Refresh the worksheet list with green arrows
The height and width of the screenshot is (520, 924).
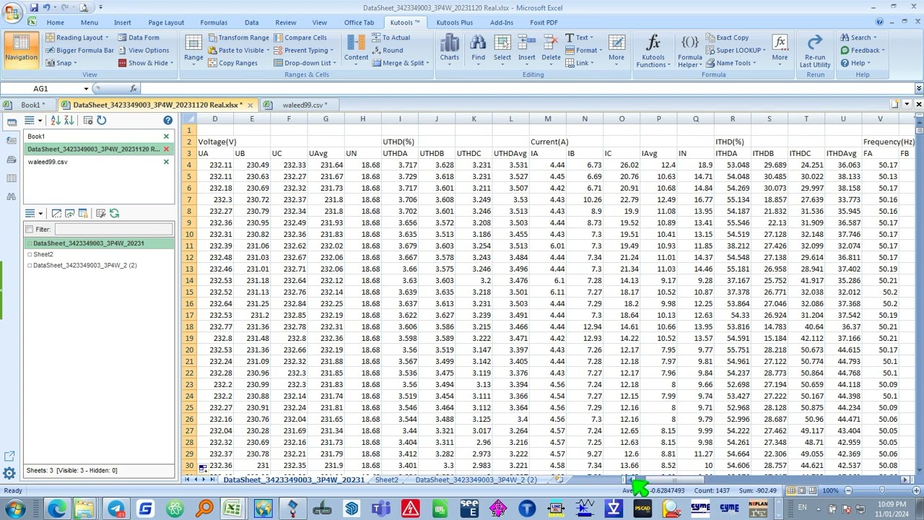pos(114,214)
